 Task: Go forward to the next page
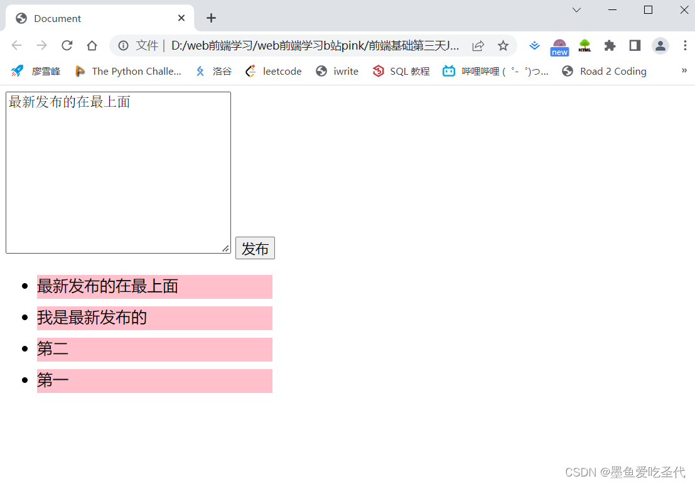[x=41, y=45]
